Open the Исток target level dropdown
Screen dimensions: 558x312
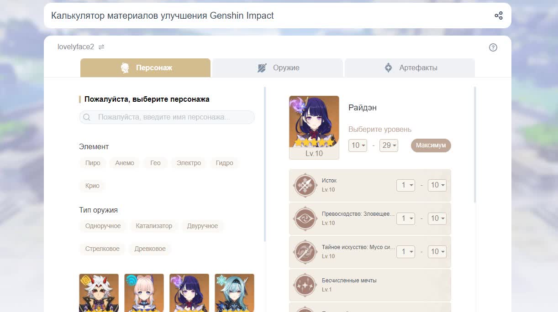(437, 185)
